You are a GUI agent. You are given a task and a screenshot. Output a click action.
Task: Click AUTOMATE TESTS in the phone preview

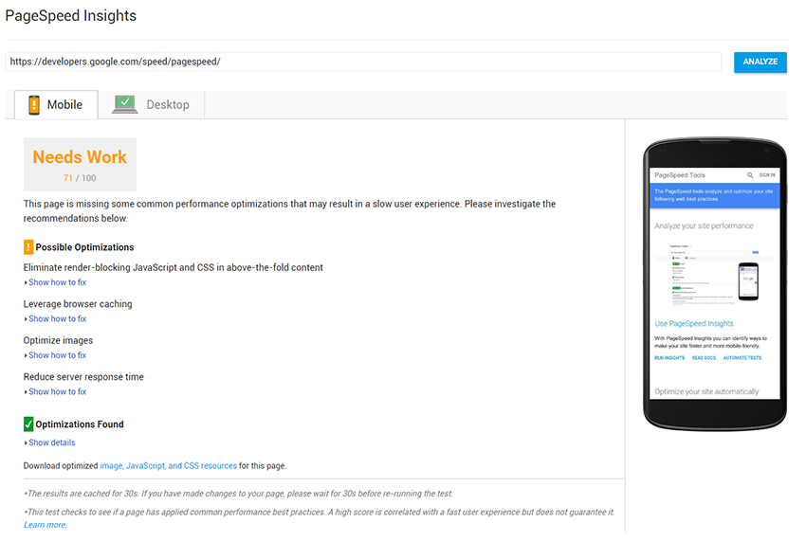(x=742, y=357)
